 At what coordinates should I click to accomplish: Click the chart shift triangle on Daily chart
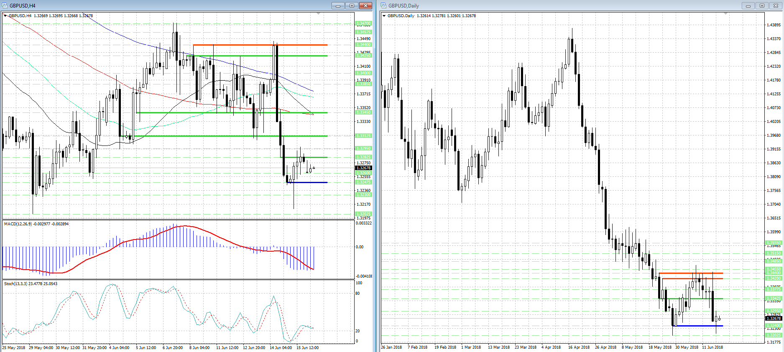[725, 14]
